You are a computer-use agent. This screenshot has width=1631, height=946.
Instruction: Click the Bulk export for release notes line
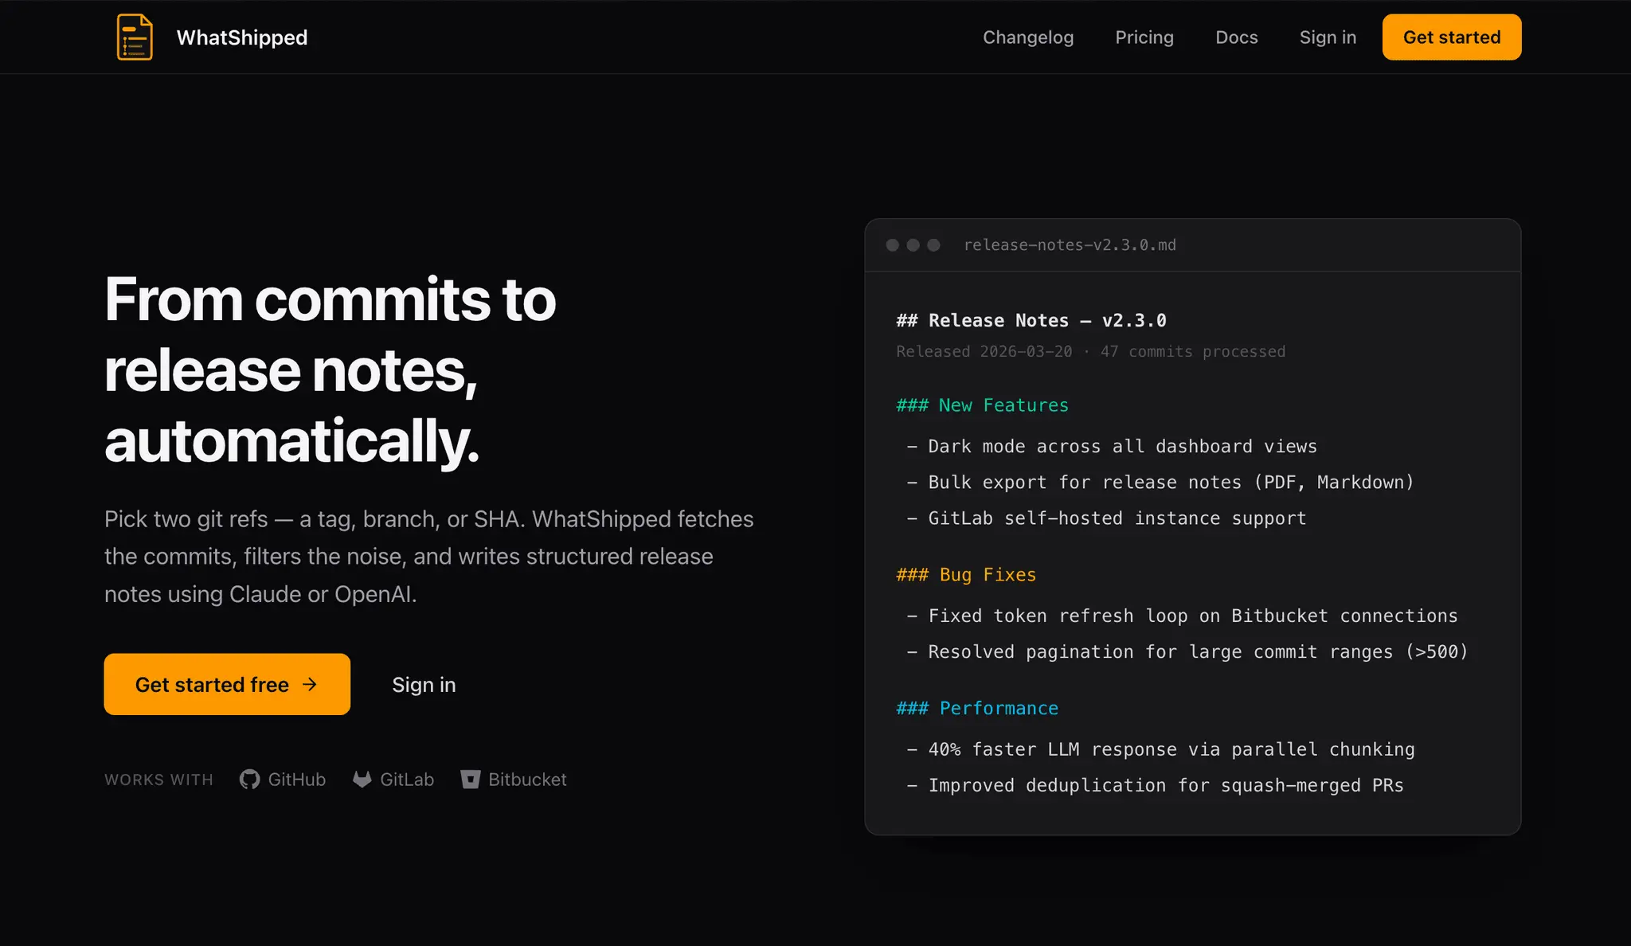pyautogui.click(x=1160, y=483)
